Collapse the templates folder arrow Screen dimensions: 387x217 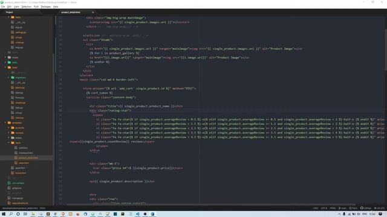pos(5,122)
